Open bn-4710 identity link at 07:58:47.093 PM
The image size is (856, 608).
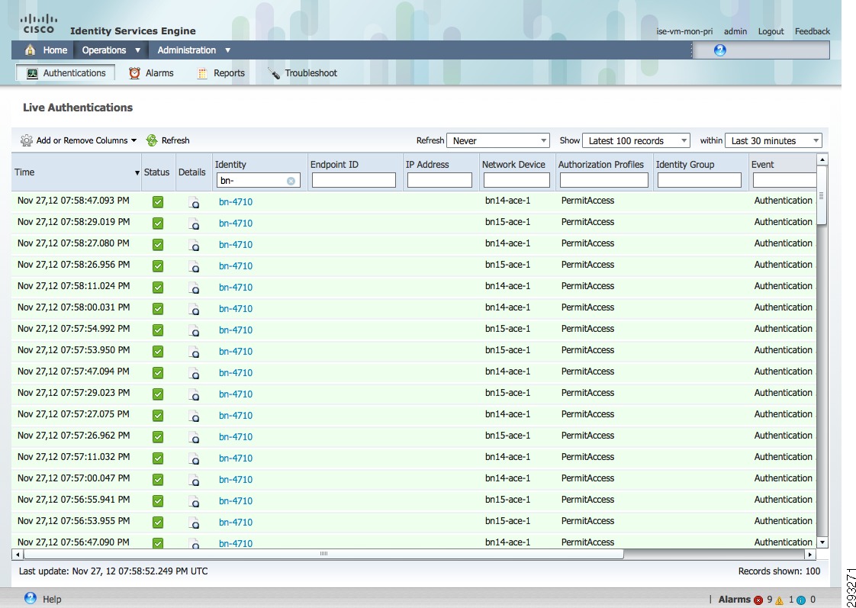[x=236, y=202]
